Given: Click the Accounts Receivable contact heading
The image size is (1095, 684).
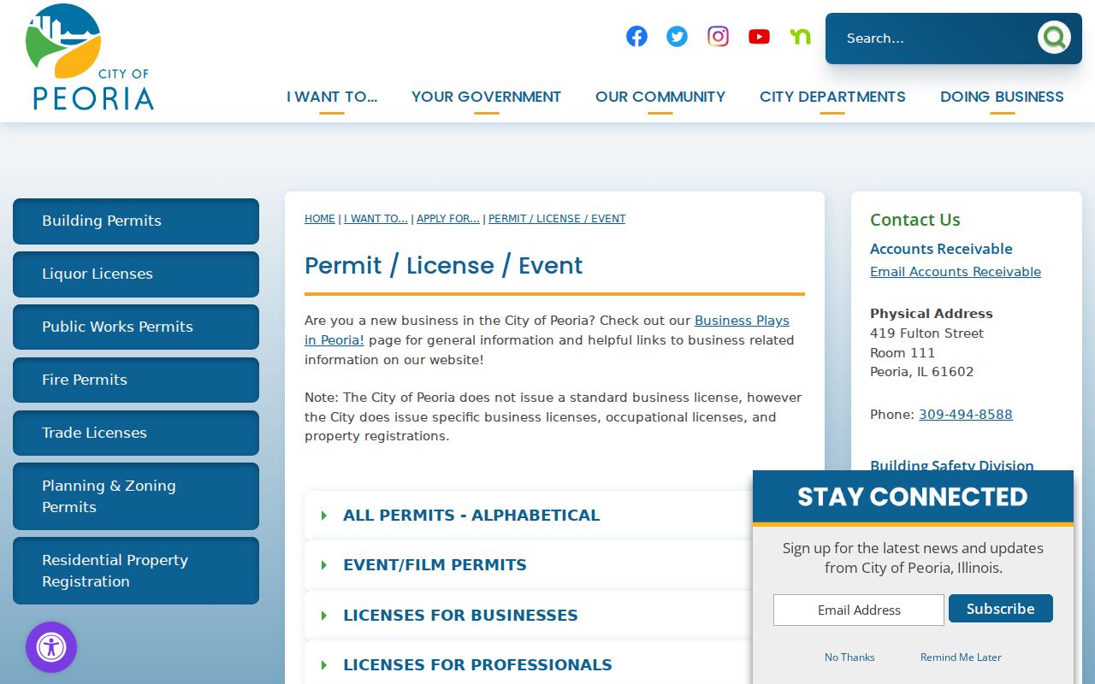Looking at the screenshot, I should [941, 249].
